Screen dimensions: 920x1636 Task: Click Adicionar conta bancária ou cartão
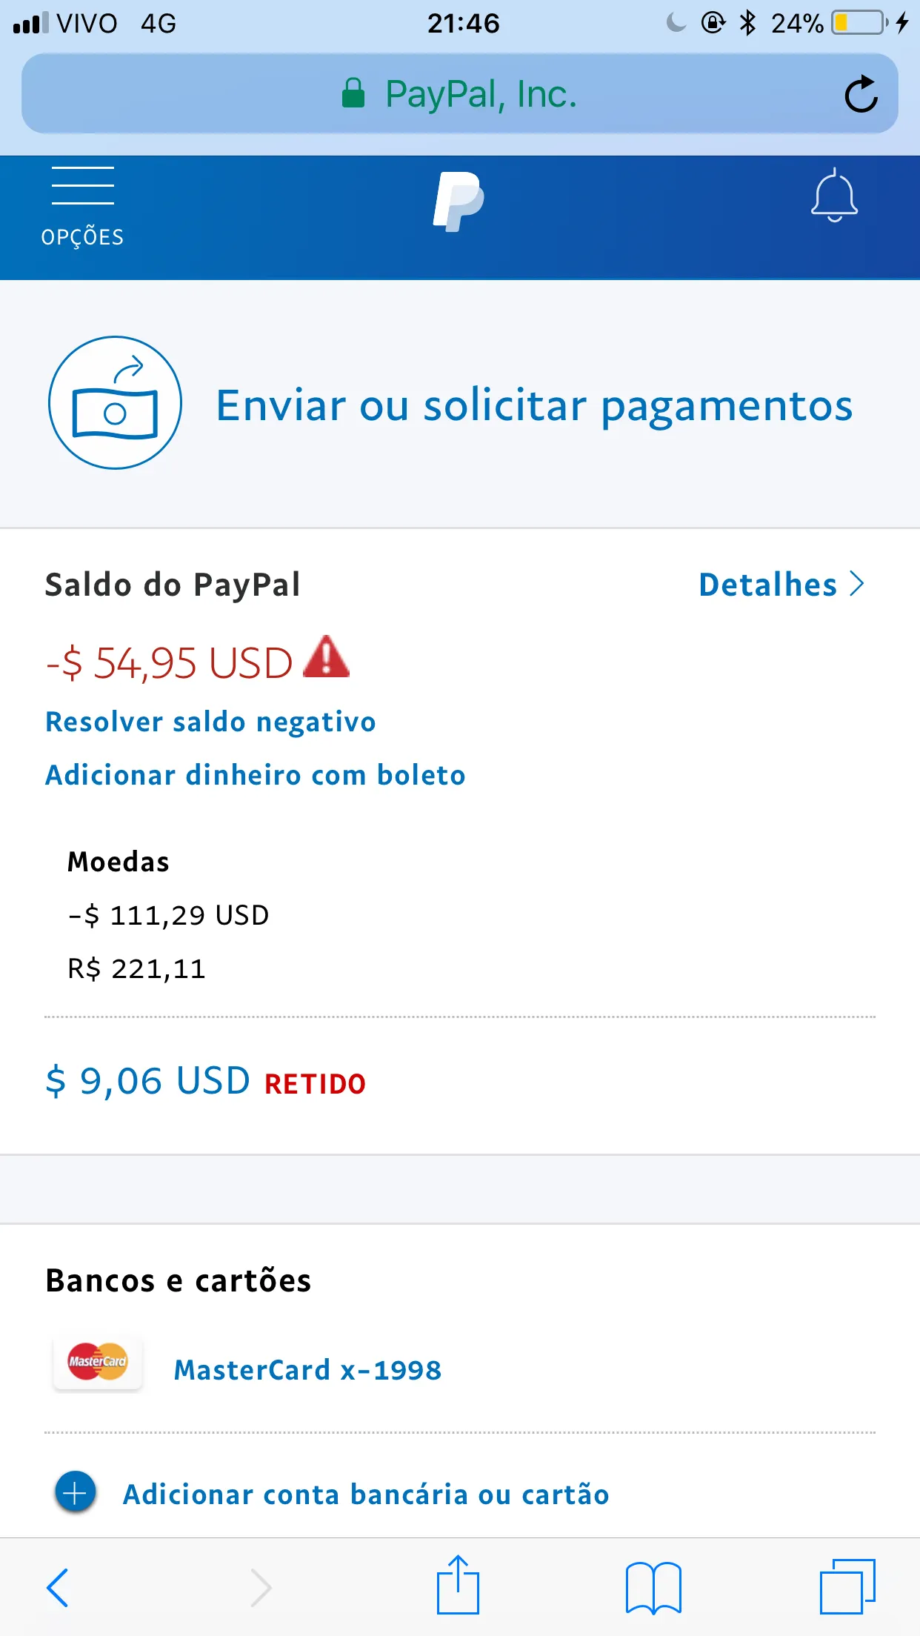pos(366,1494)
